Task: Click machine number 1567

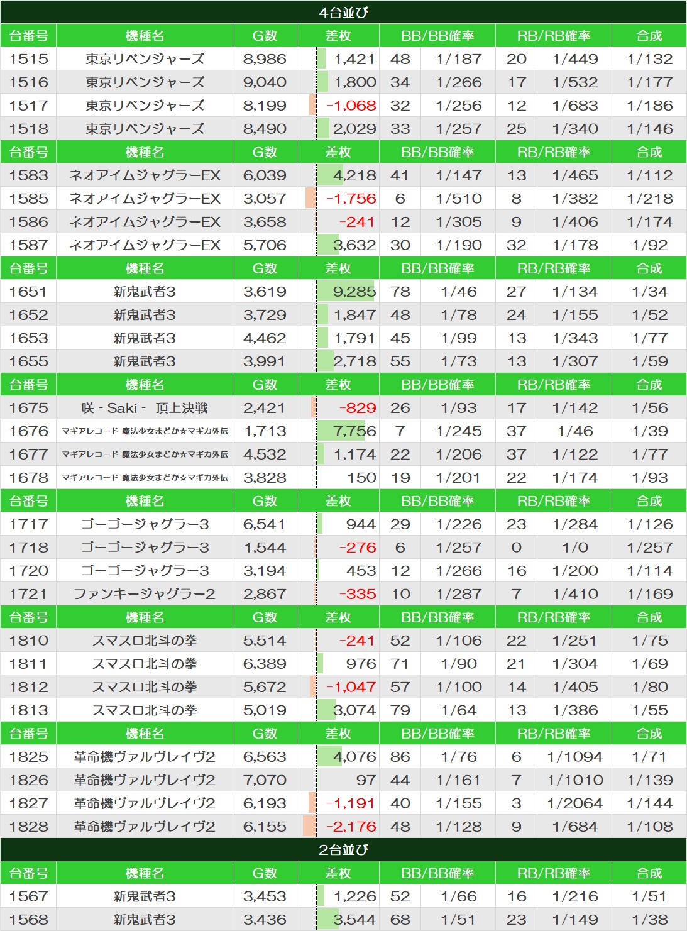Action: 28,896
